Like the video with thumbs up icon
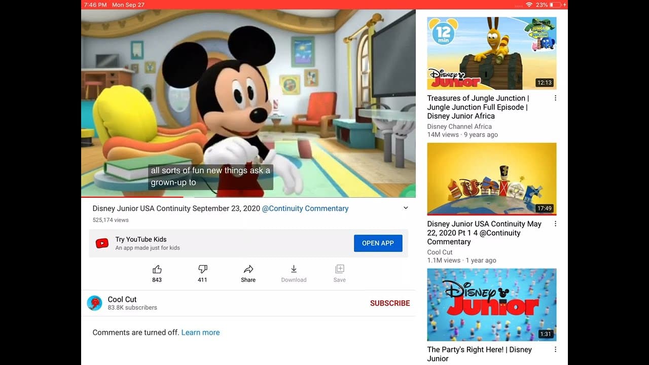The image size is (649, 365). [x=157, y=269]
